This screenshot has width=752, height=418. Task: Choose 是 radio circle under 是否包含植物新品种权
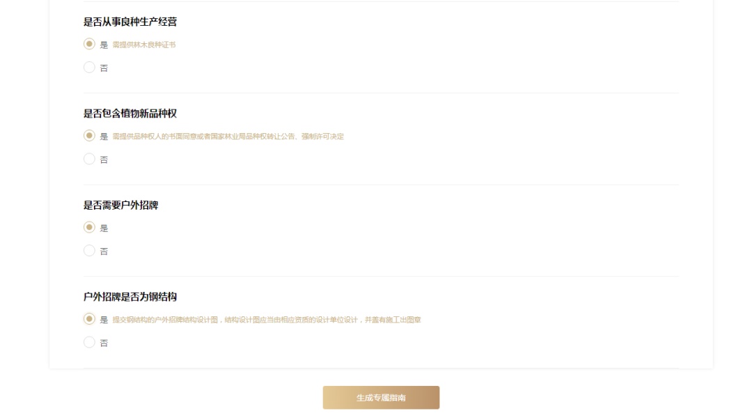[x=89, y=136]
